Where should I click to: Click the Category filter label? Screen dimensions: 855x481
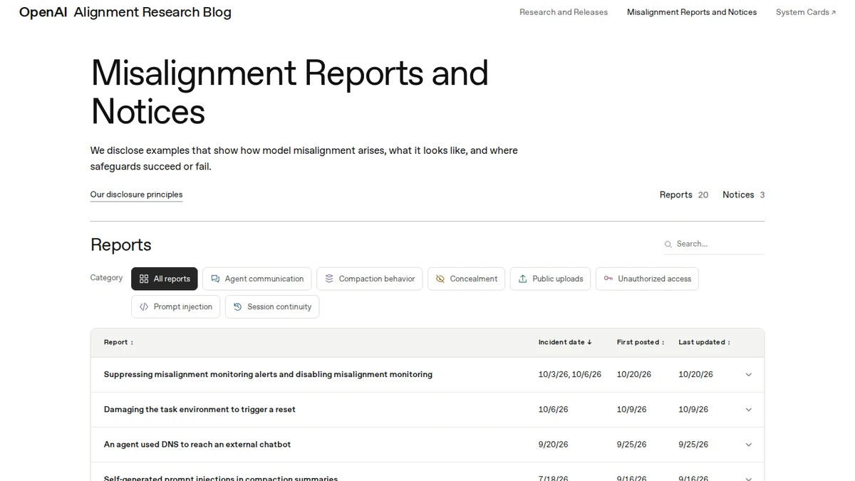106,278
